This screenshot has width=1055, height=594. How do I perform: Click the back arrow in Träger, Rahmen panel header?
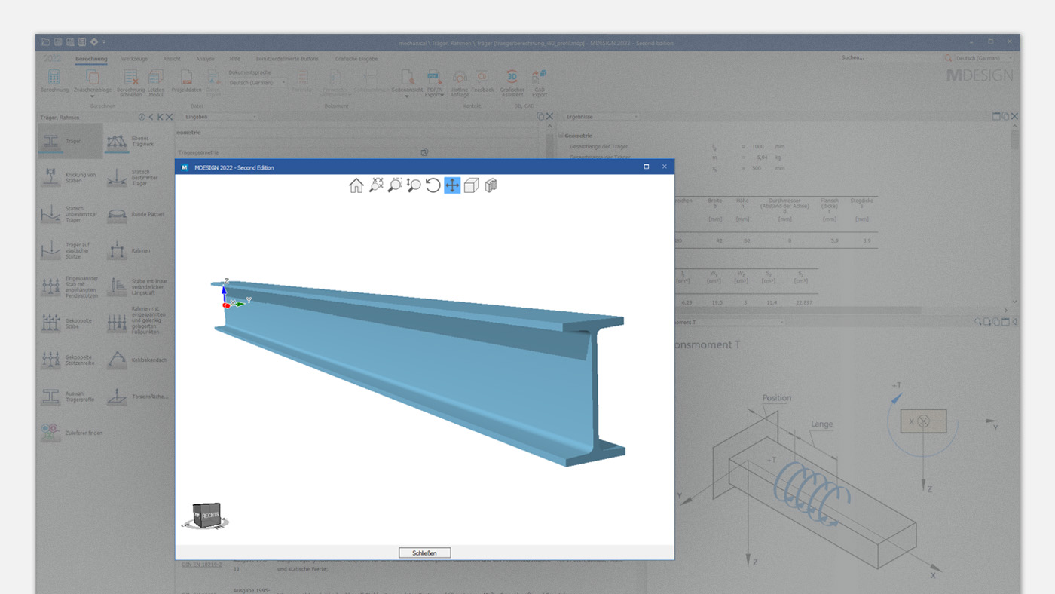click(x=151, y=117)
